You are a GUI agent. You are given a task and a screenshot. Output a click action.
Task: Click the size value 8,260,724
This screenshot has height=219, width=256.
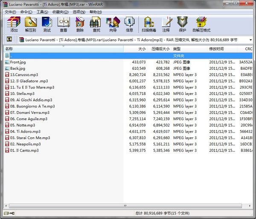point(137,75)
